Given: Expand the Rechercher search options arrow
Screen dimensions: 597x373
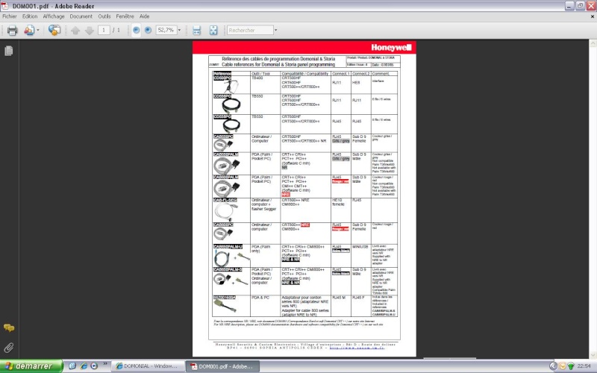Looking at the screenshot, I should point(275,30).
